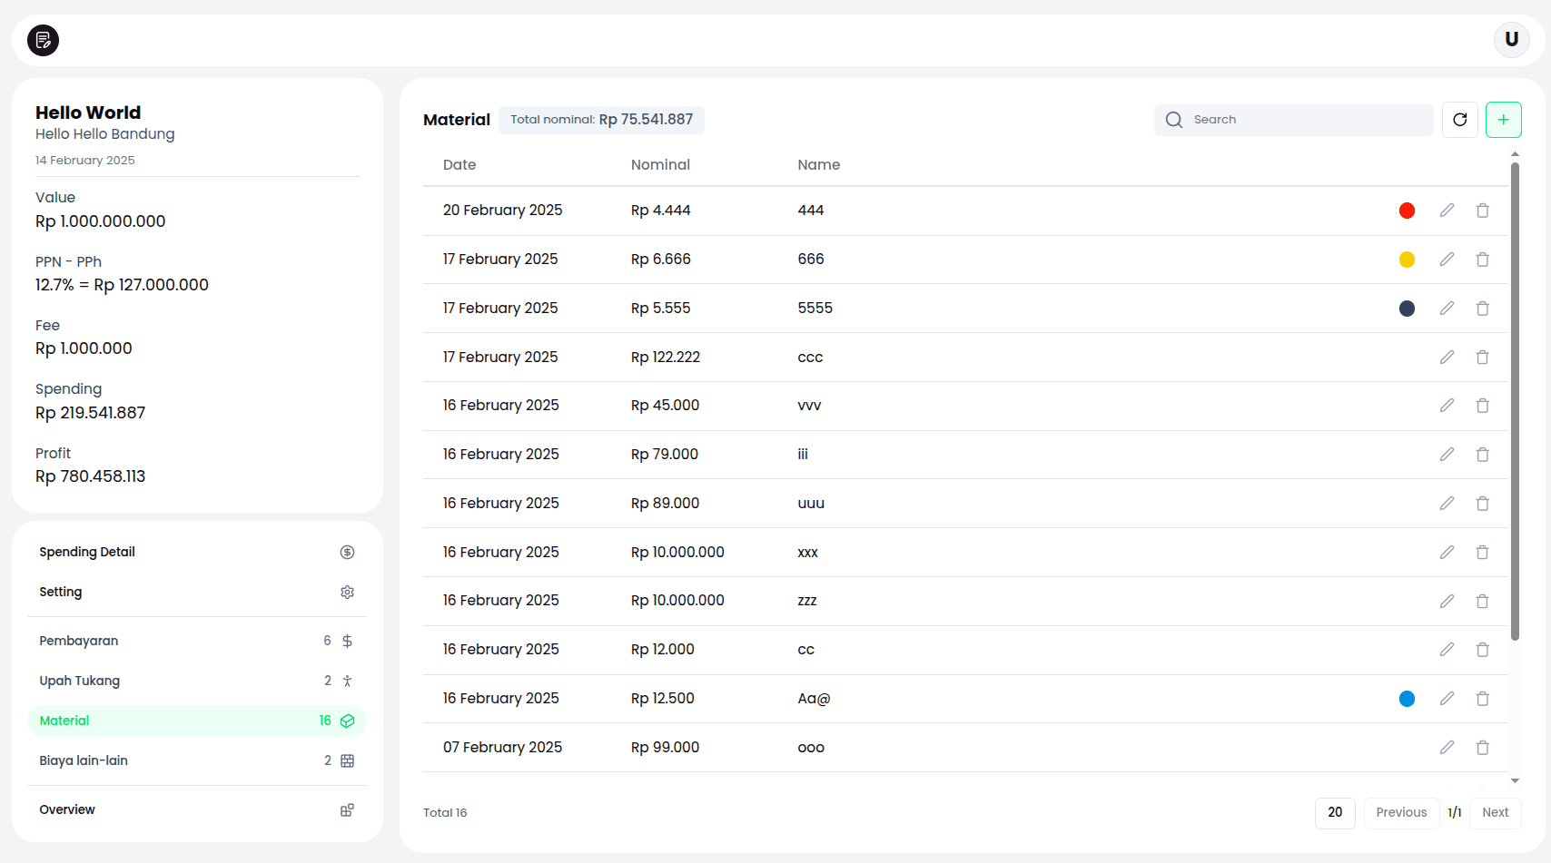Open the page size selector showing 20
Image resolution: width=1551 pixels, height=863 pixels.
pos(1334,813)
